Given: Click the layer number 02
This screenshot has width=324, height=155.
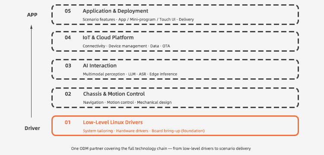Looking at the screenshot, I should pos(68,94).
